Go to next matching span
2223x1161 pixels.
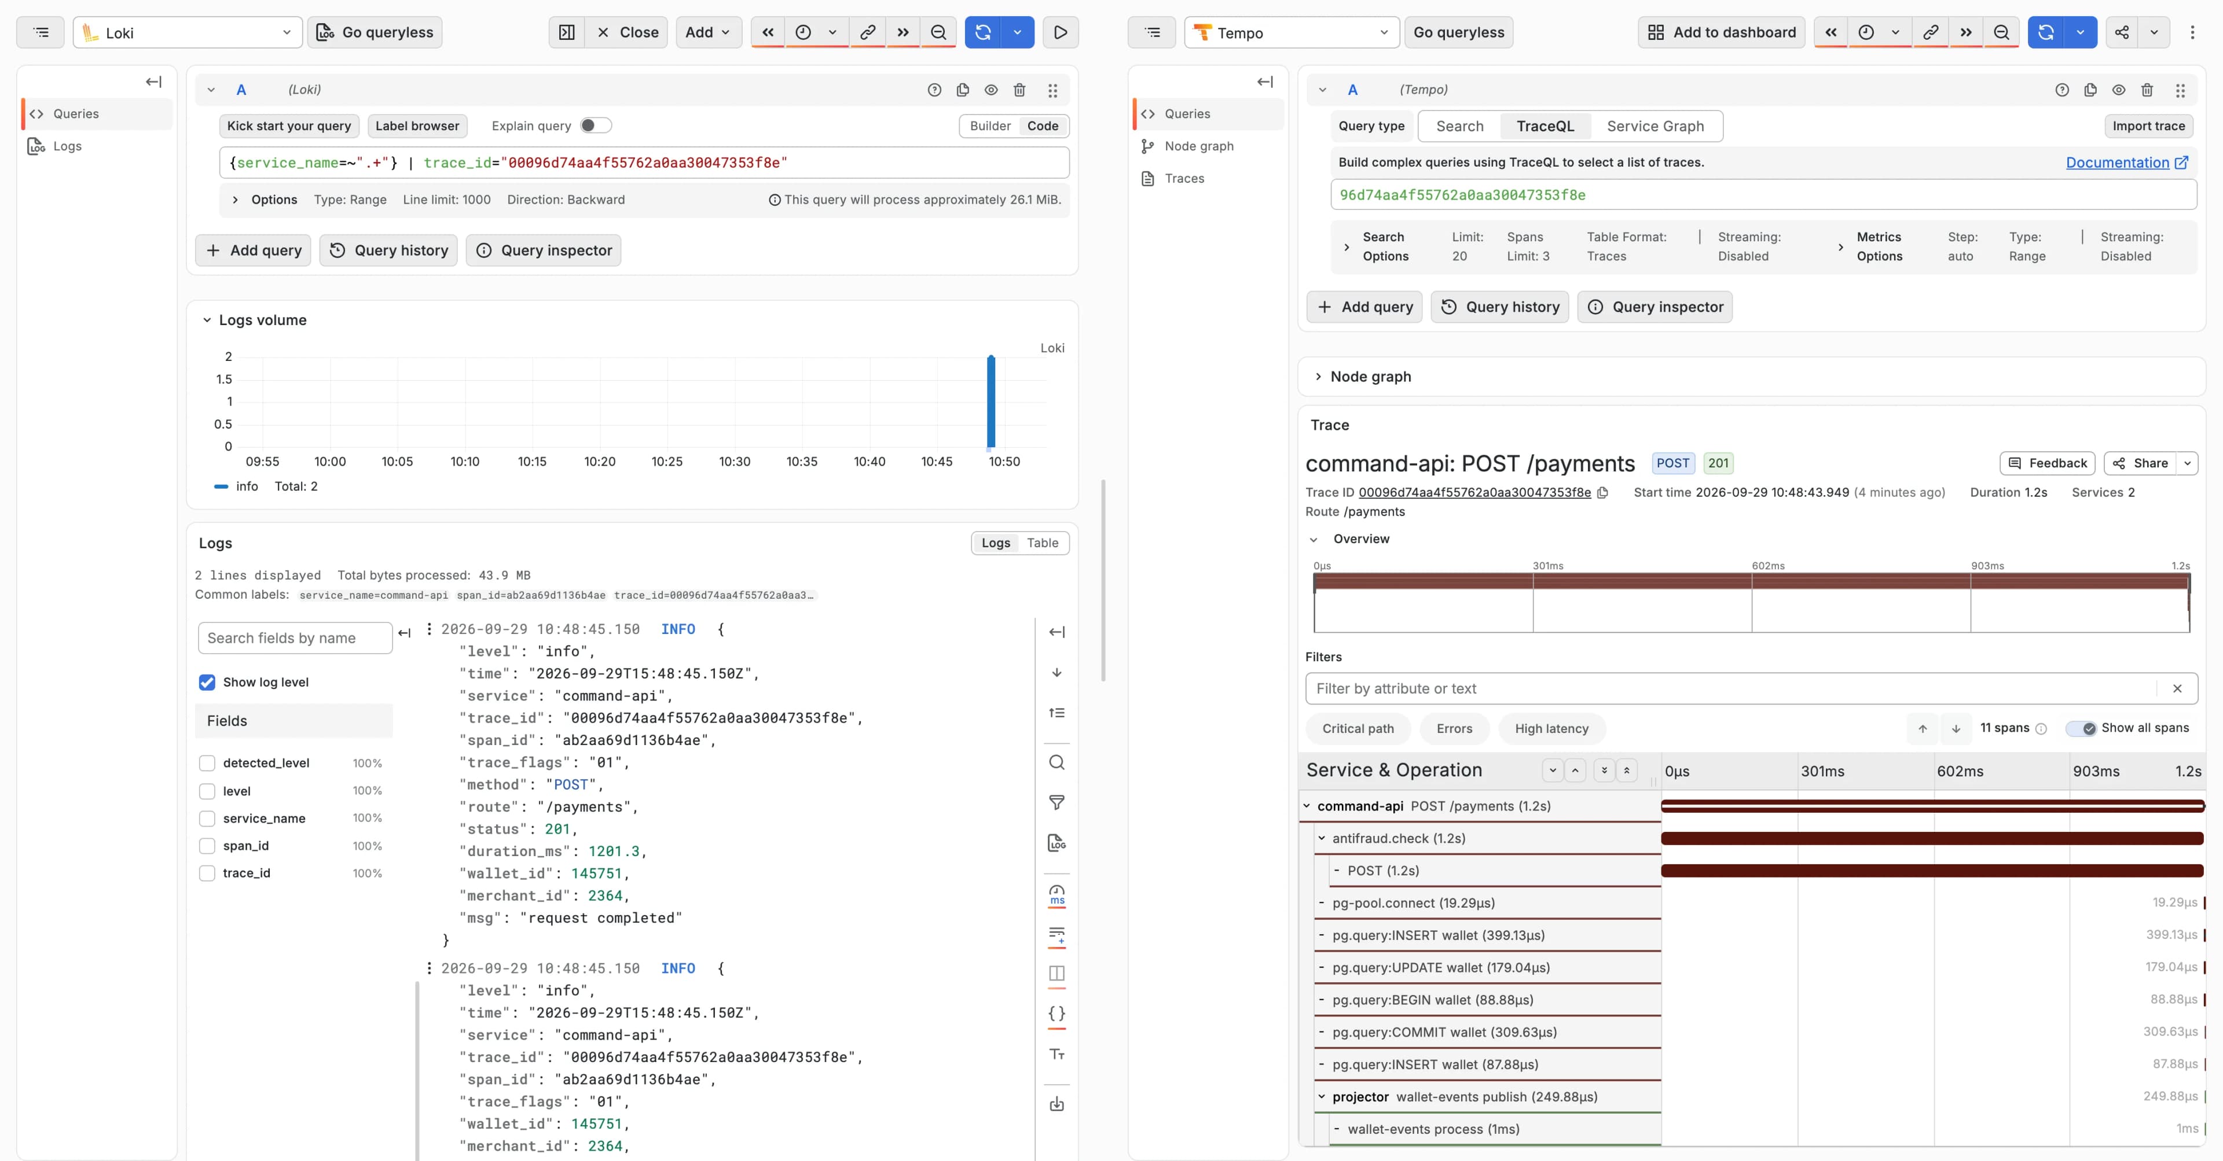1956,729
